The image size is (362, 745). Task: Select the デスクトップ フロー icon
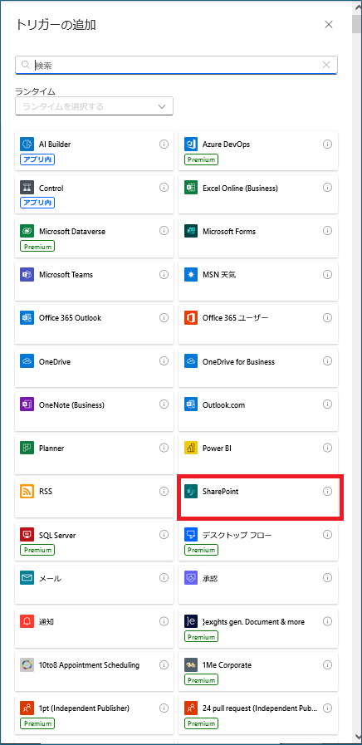pyautogui.click(x=190, y=535)
